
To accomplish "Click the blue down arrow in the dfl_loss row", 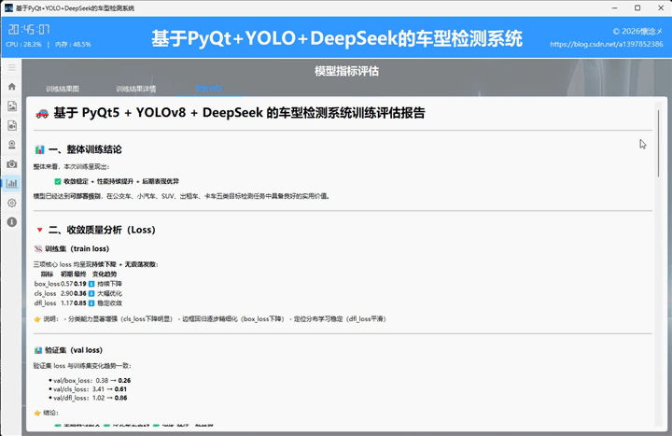I will tap(91, 303).
